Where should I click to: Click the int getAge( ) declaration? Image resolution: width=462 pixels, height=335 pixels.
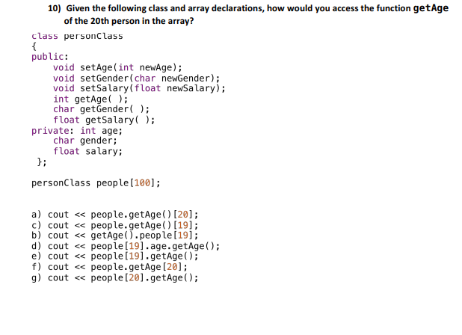[90, 99]
